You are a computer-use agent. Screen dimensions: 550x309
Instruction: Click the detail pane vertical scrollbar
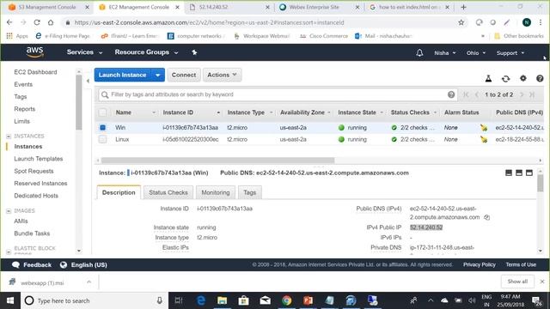point(541,183)
